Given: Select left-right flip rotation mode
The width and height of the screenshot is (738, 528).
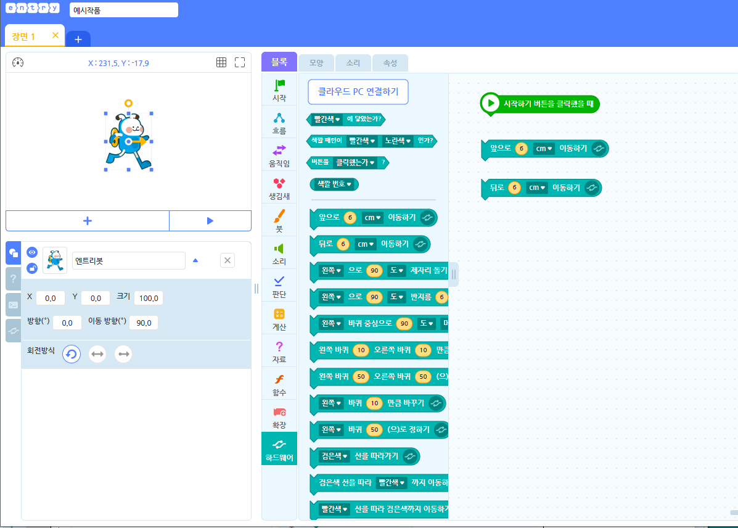Looking at the screenshot, I should [x=97, y=354].
